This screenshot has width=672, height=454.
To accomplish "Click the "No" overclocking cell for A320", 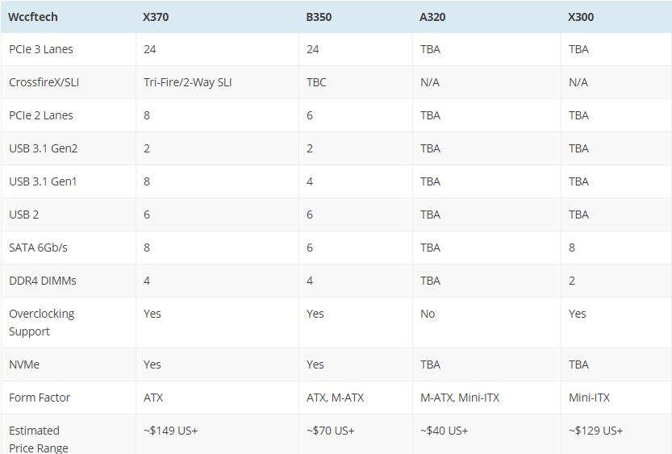I will pos(428,314).
